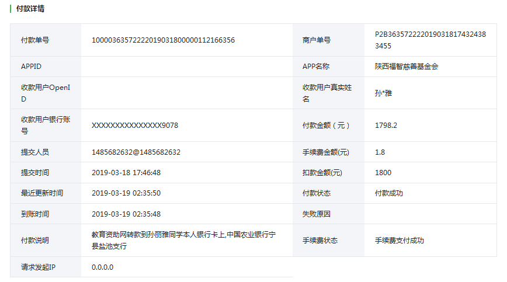
Task: Click the 付款详情 section heading
Action: (x=30, y=9)
